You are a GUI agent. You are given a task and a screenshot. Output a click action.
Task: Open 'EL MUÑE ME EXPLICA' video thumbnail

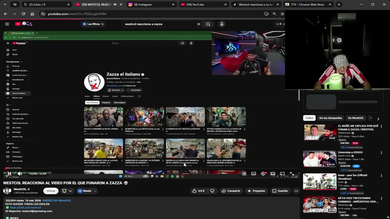pyautogui.click(x=320, y=132)
